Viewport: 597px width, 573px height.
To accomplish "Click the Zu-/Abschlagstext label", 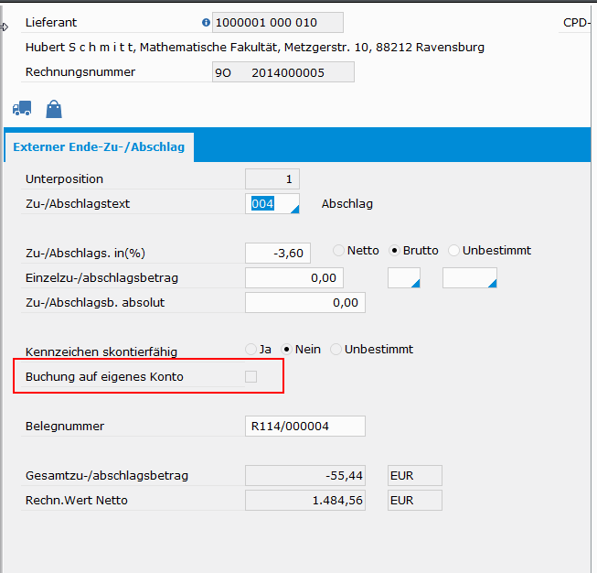I will [78, 203].
